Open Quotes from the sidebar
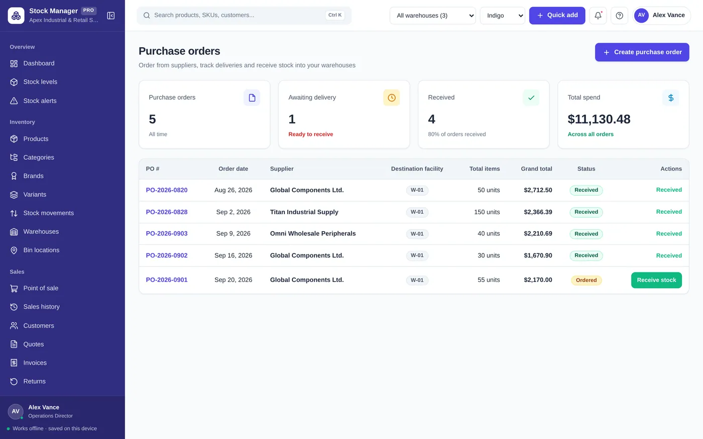The width and height of the screenshot is (703, 439). click(x=62, y=344)
